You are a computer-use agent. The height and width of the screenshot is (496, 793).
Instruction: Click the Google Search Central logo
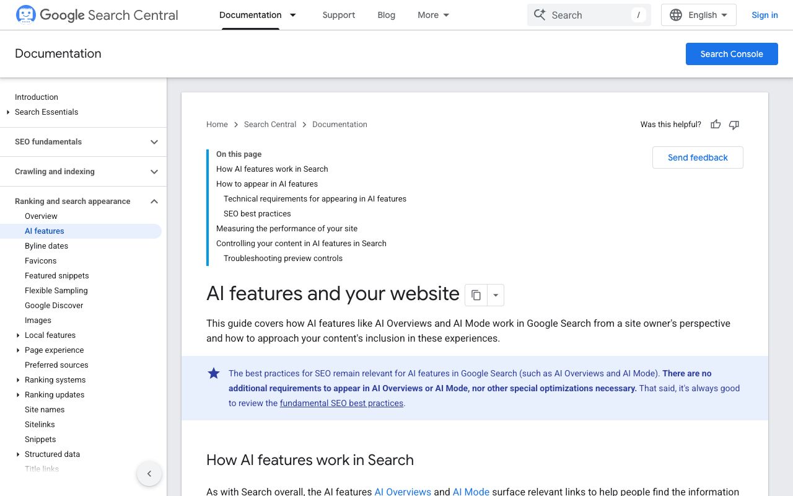tap(97, 15)
